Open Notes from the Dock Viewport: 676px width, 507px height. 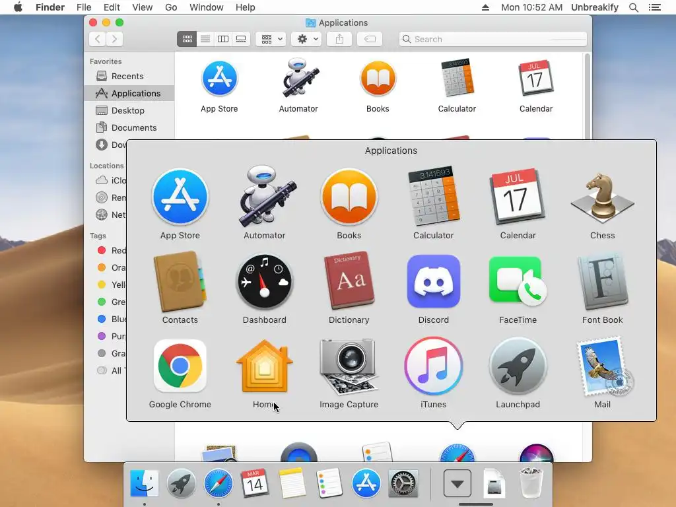pos(292,483)
